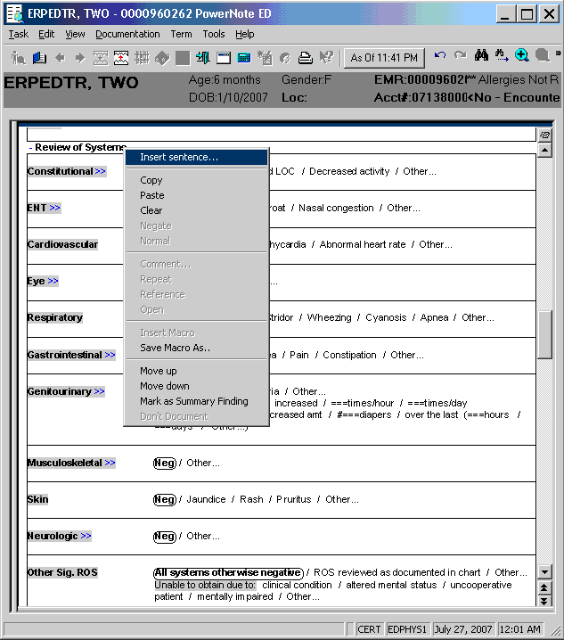Screen dimensions: 564x640
Task: Toggle the 'All systems otherwise negative' term
Action: [227, 572]
